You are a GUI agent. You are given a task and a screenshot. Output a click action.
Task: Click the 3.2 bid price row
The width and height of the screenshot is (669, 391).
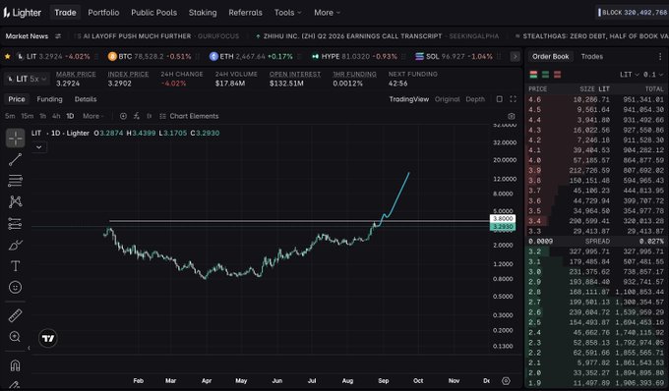[x=596, y=251]
